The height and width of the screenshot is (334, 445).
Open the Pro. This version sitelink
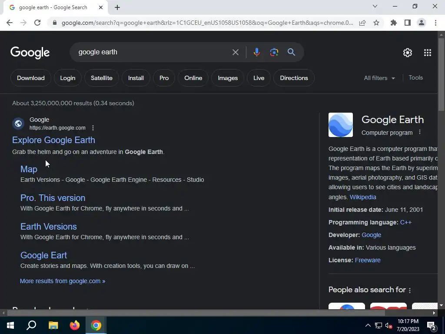[x=53, y=198]
